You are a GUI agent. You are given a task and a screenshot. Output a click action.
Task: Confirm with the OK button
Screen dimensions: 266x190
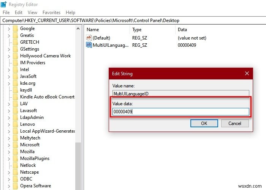pyautogui.click(x=204, y=123)
